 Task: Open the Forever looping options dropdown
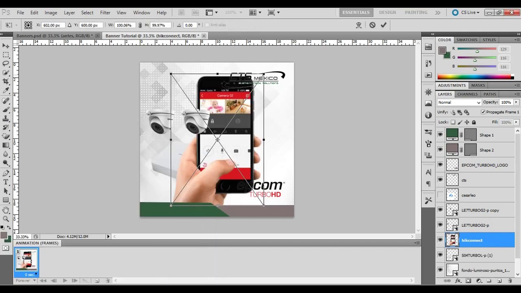[x=25, y=281]
